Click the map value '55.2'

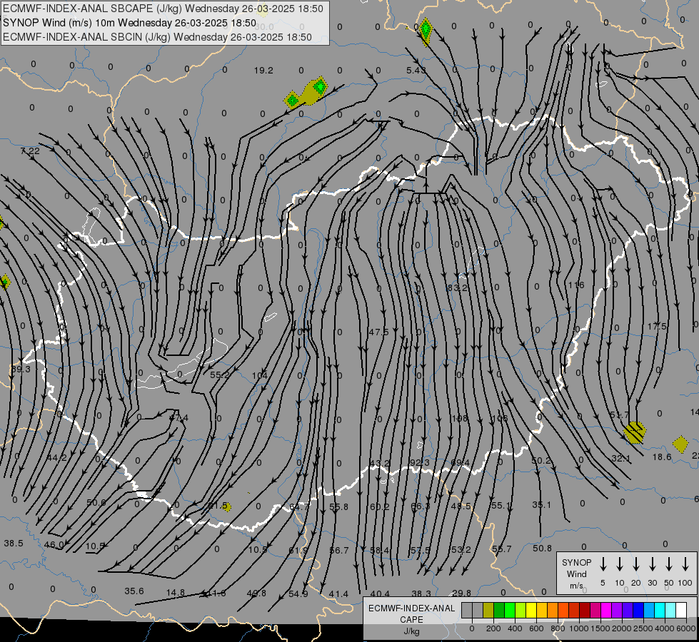click(x=219, y=375)
